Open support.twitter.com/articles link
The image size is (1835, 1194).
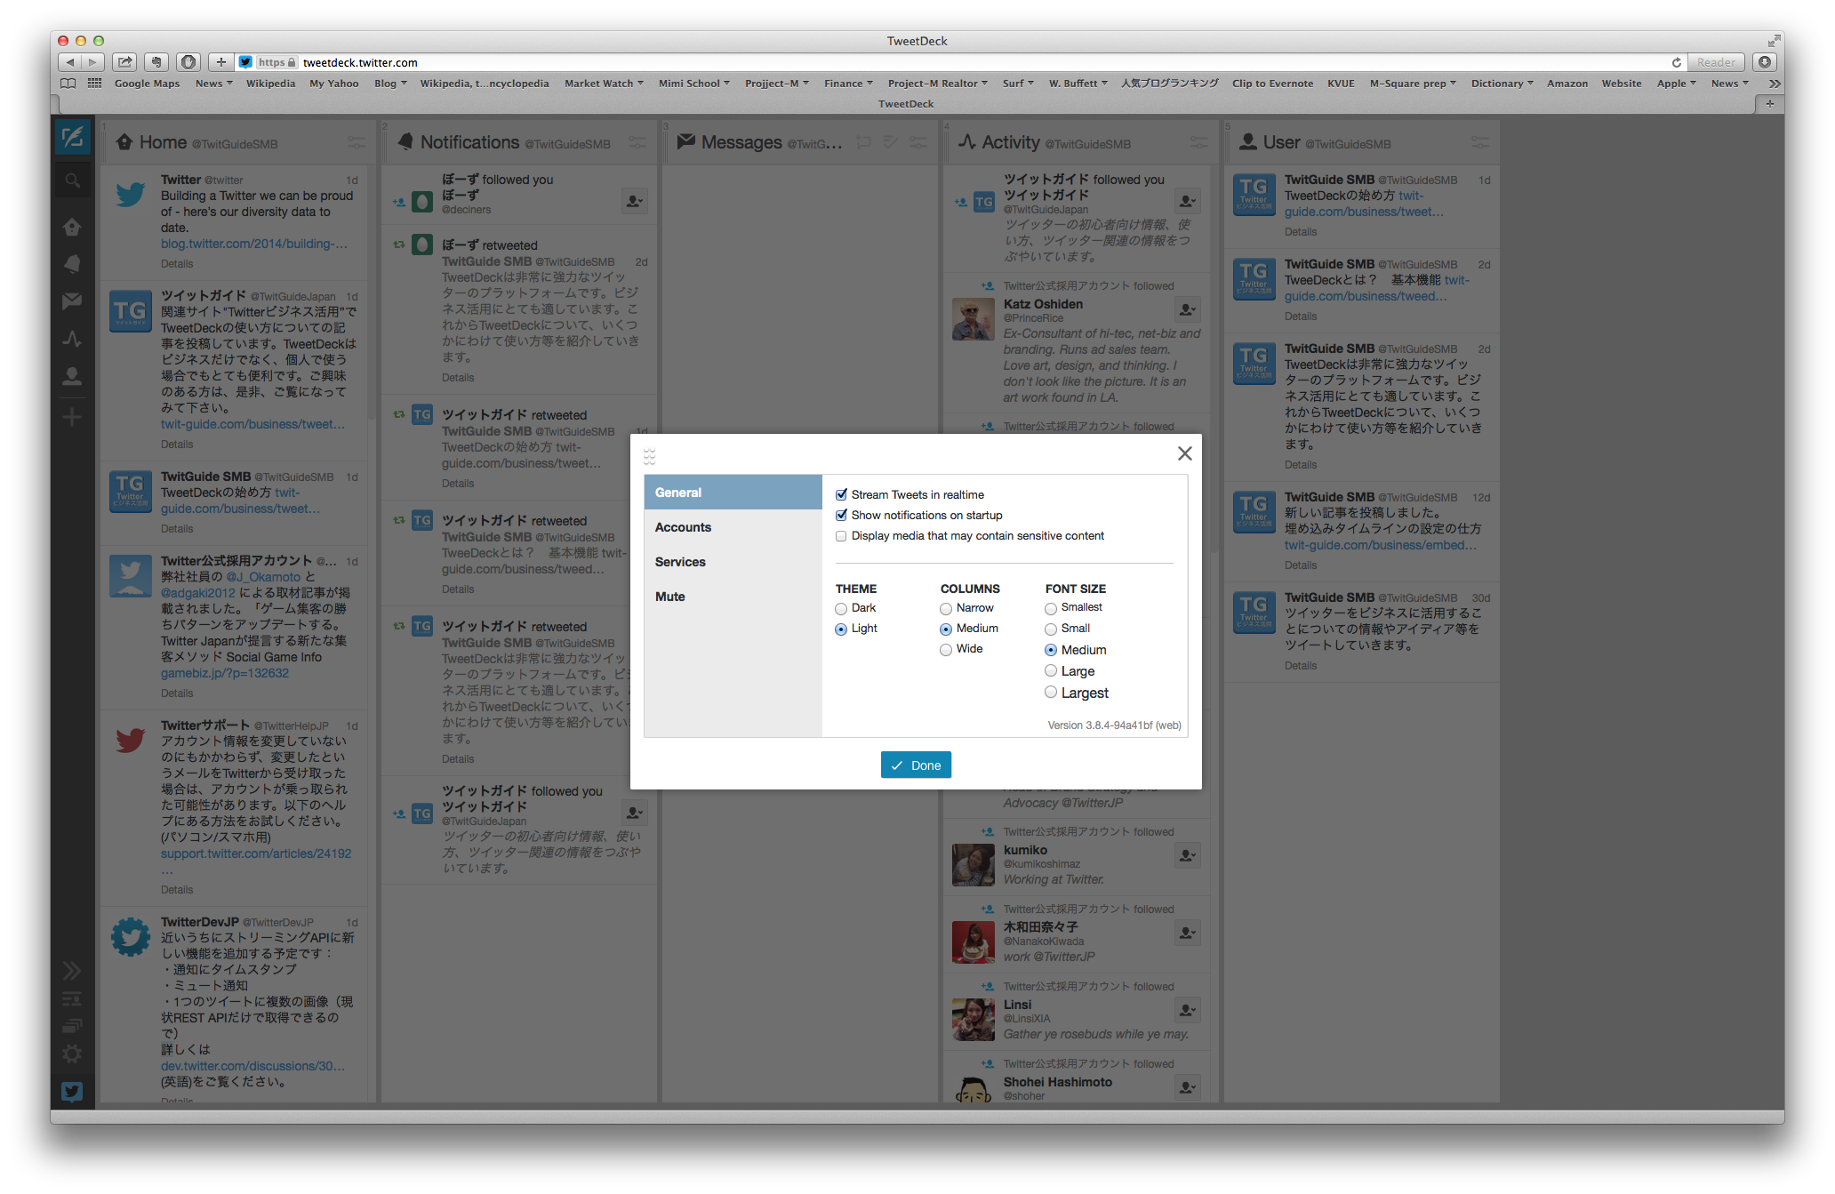click(x=256, y=853)
